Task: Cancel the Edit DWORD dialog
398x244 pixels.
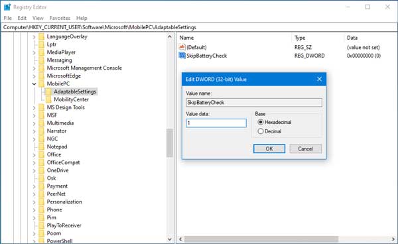Action: tap(305, 149)
